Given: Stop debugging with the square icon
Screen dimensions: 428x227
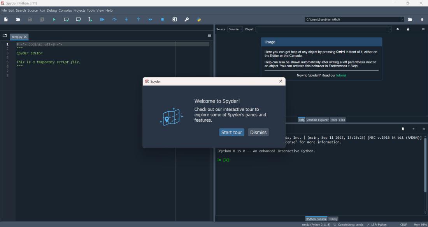Looking at the screenshot, I should tap(162, 19).
